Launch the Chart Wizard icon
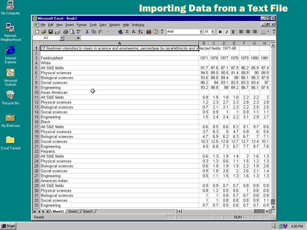 [x=149, y=32]
